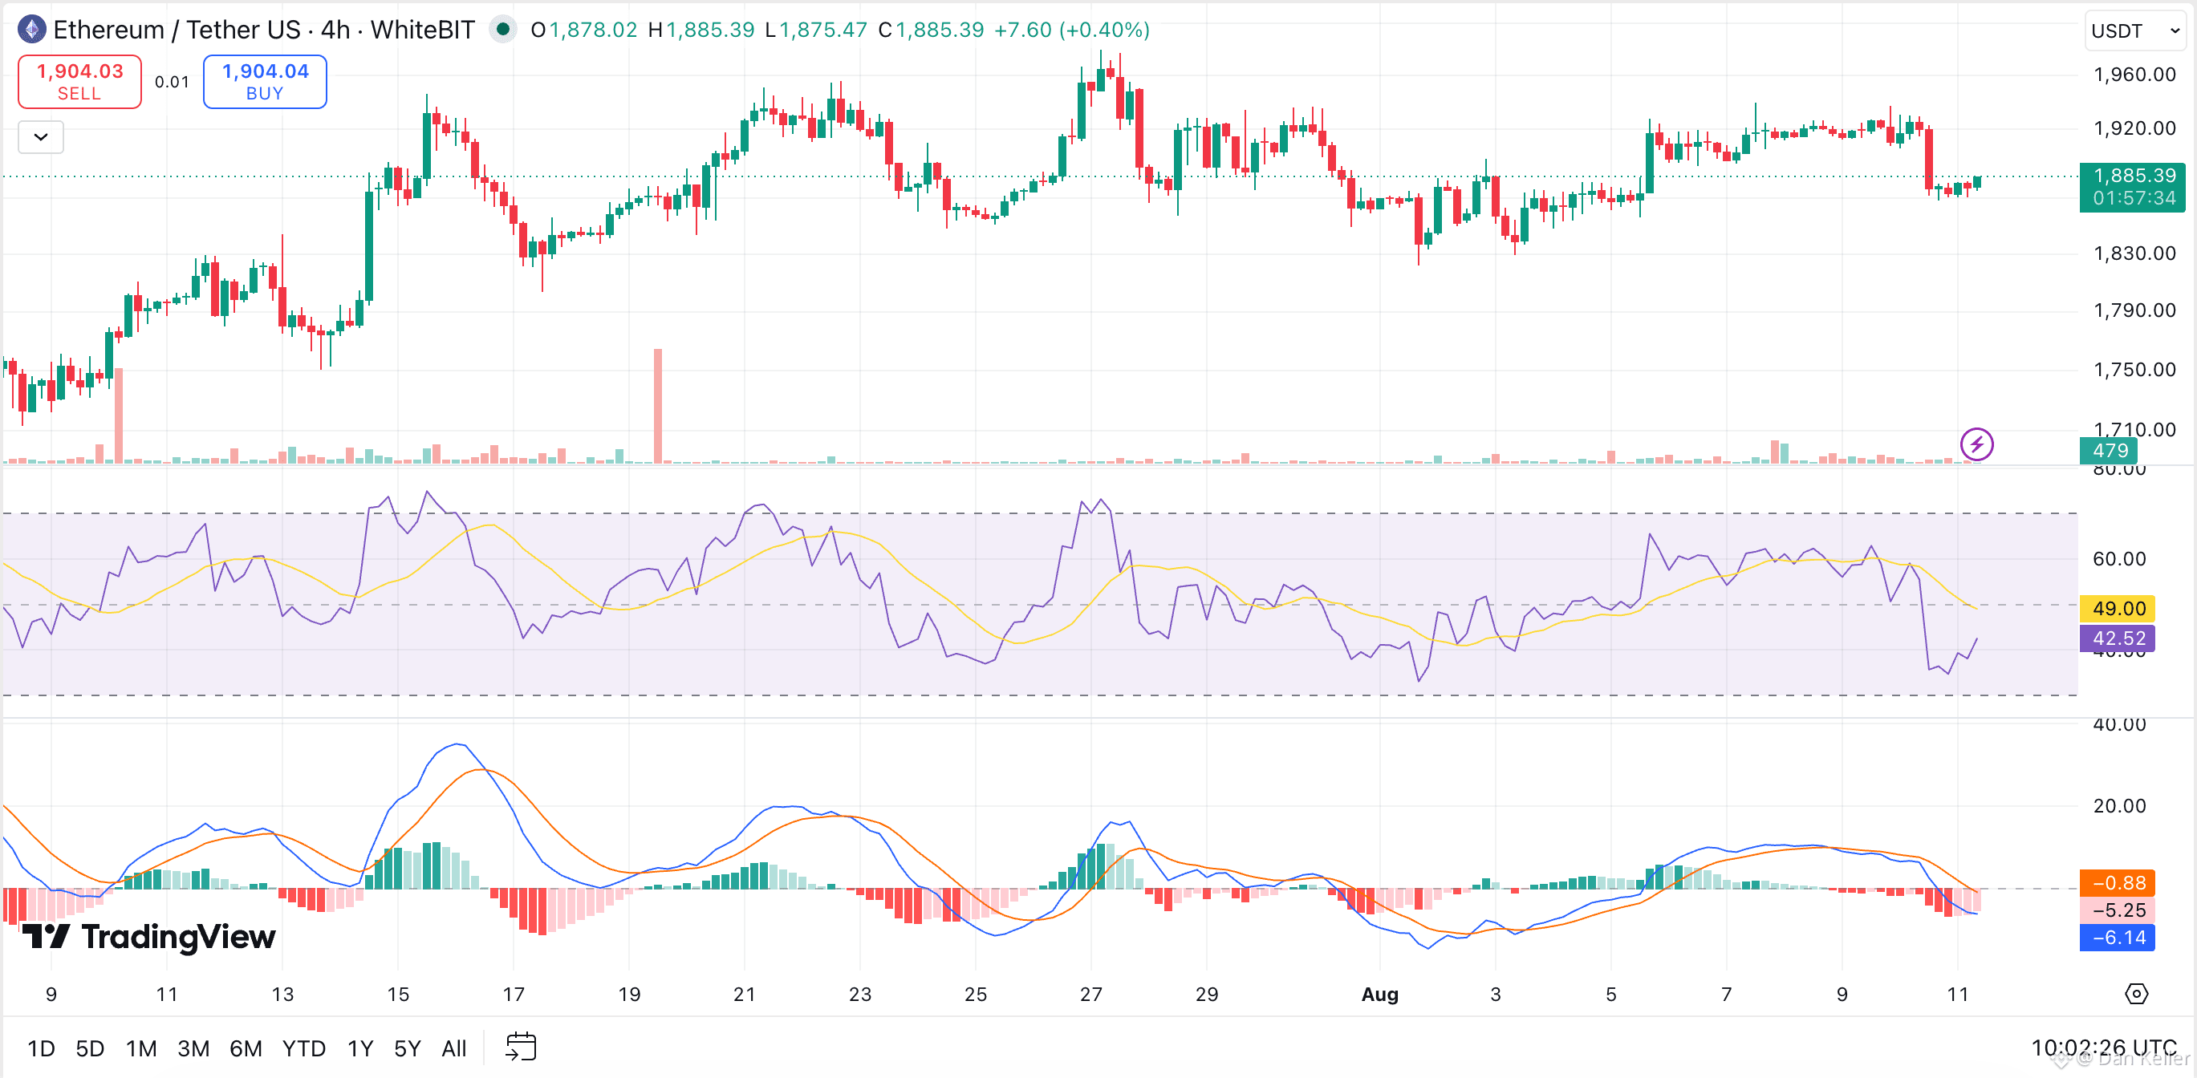Select the 1D time range
This screenshot has height=1078, width=2197.
[x=41, y=1048]
